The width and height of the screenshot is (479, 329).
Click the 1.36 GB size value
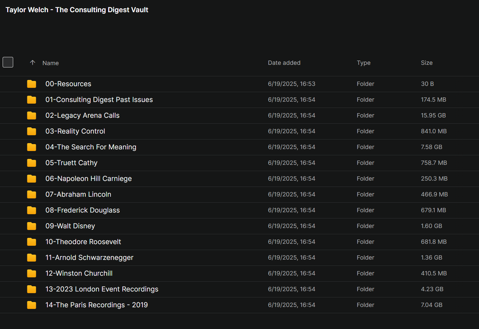click(x=432, y=258)
